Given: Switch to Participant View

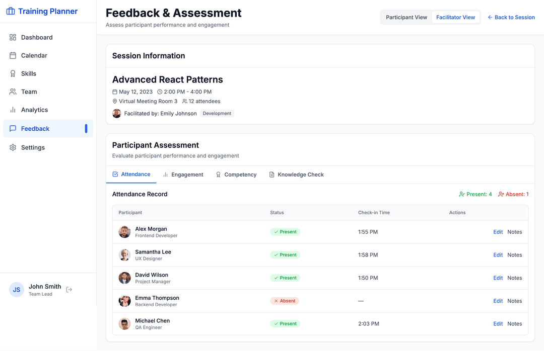Looking at the screenshot, I should [x=406, y=17].
